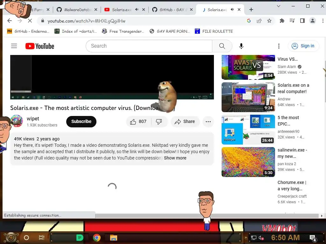Image resolution: width=326 pixels, height=244 pixels.
Task: Click the YouTube Search field
Action: click(x=149, y=46)
